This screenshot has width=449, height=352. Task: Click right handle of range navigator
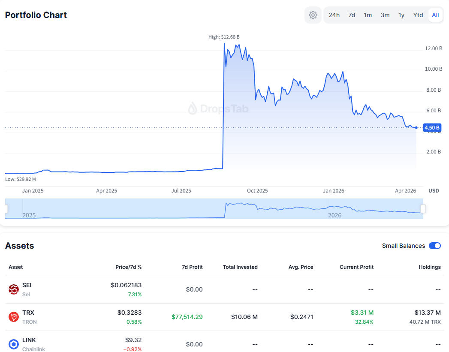423,209
